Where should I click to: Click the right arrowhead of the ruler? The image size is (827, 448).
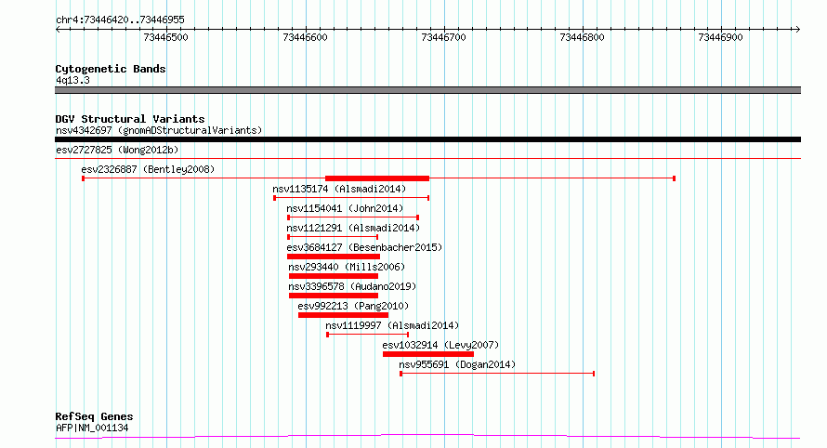click(797, 29)
